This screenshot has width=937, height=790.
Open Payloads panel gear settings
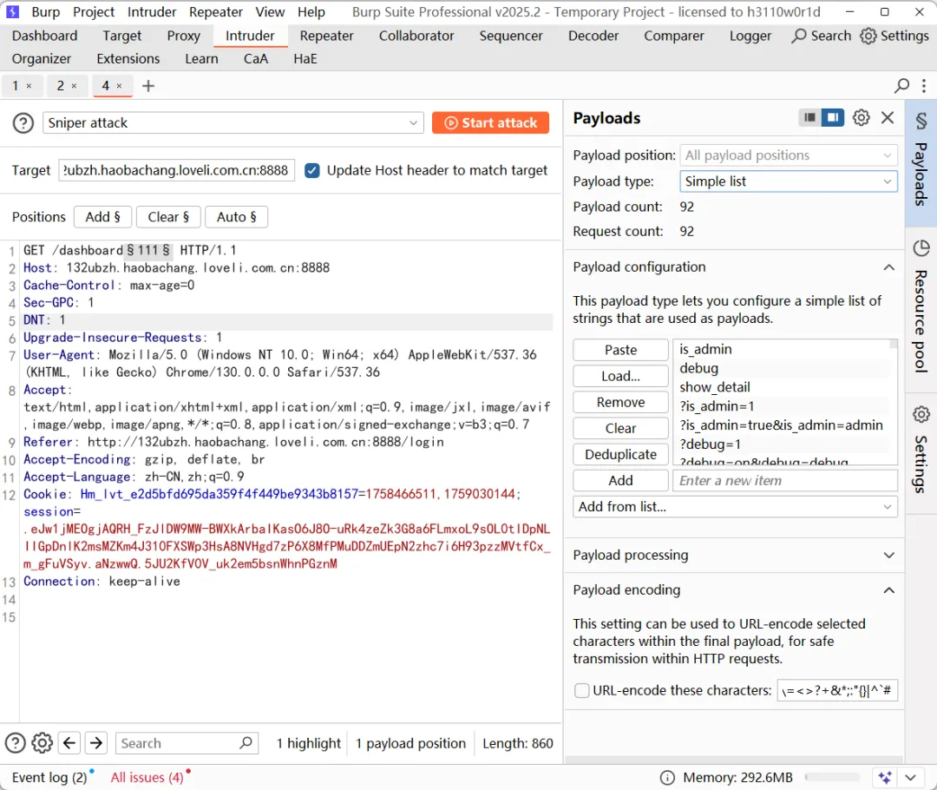pos(862,118)
